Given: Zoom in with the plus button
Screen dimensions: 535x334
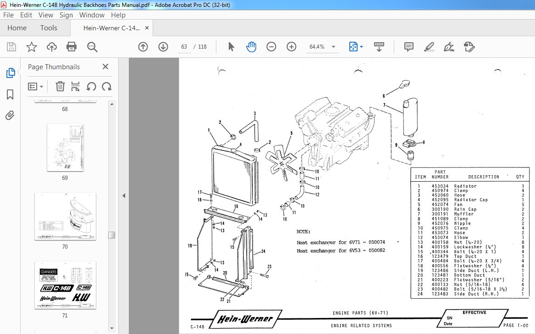Looking at the screenshot, I should [x=292, y=47].
